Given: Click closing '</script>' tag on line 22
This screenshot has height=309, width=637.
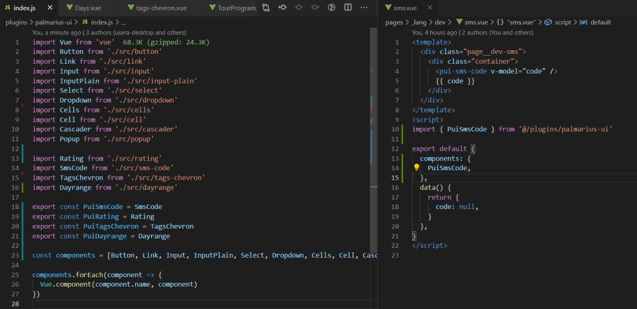Looking at the screenshot, I should click(429, 246).
